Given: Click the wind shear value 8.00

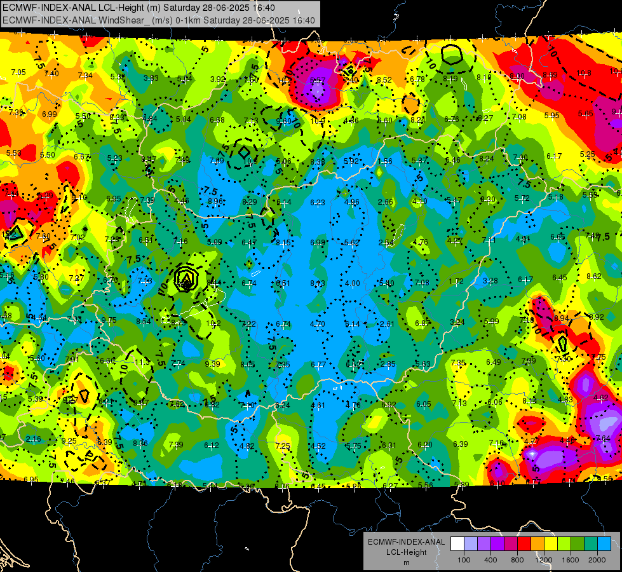Looking at the screenshot, I should pyautogui.click(x=517, y=76).
